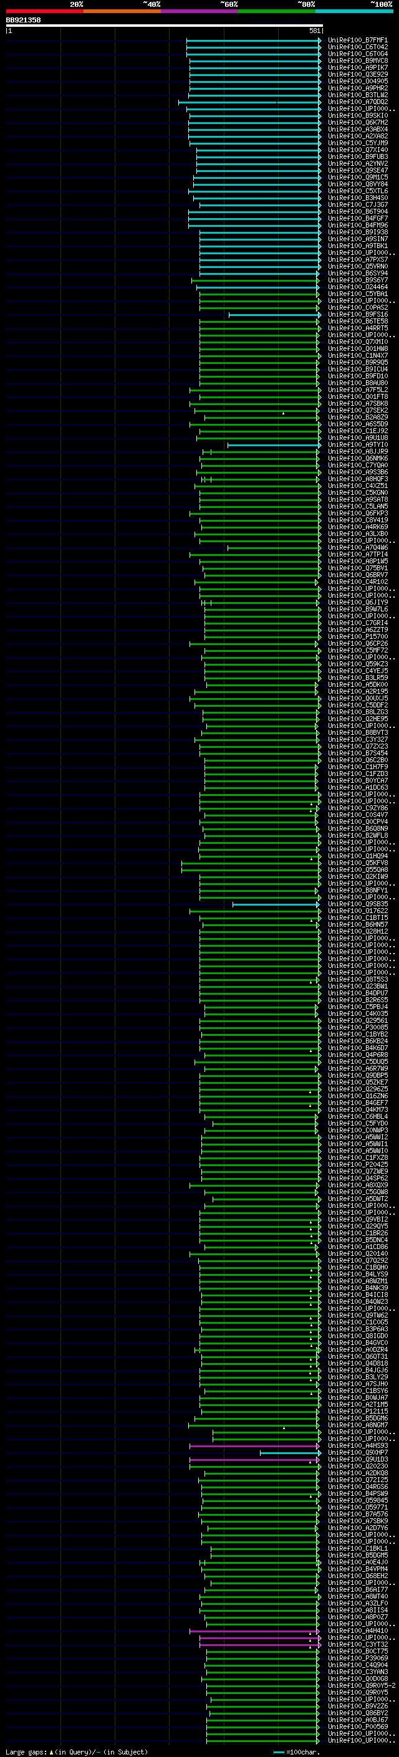
Task: Select hit UniRef100_B7FMF1
Action: [x=358, y=41]
